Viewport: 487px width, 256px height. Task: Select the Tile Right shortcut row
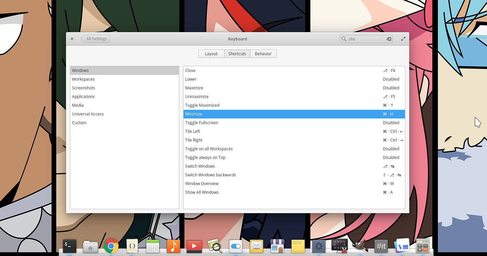point(294,140)
